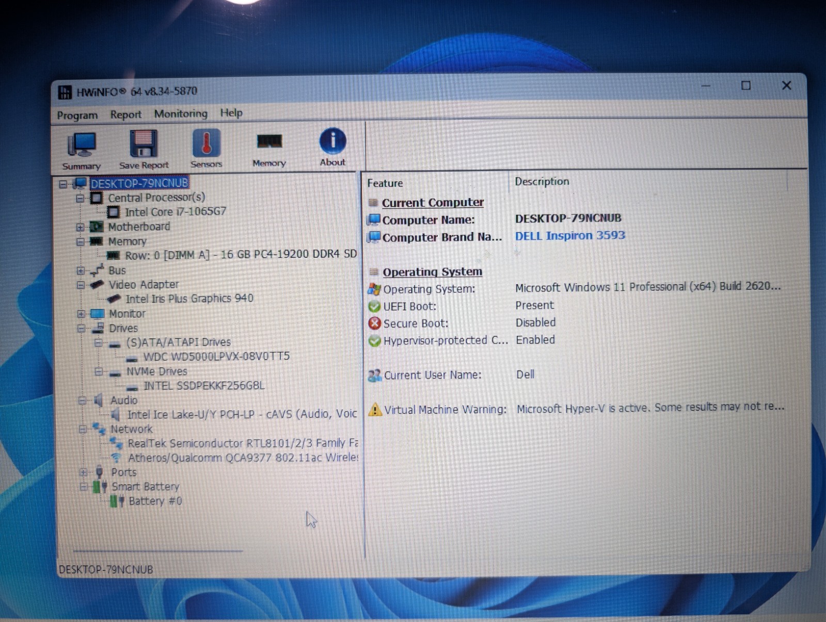The width and height of the screenshot is (826, 622).
Task: Click the Secure Boot Disabled value
Action: tap(536, 323)
